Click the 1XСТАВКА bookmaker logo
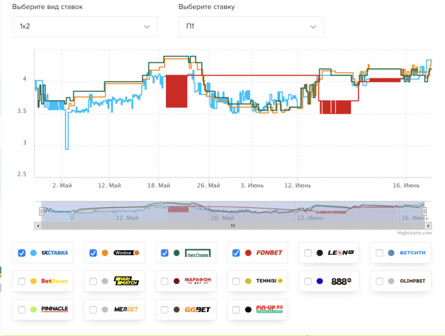The image size is (445, 336). [54, 253]
